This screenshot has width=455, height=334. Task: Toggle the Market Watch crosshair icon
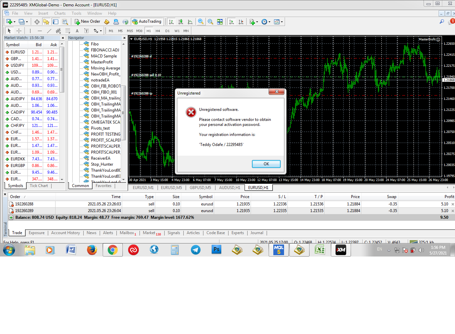click(x=37, y=22)
